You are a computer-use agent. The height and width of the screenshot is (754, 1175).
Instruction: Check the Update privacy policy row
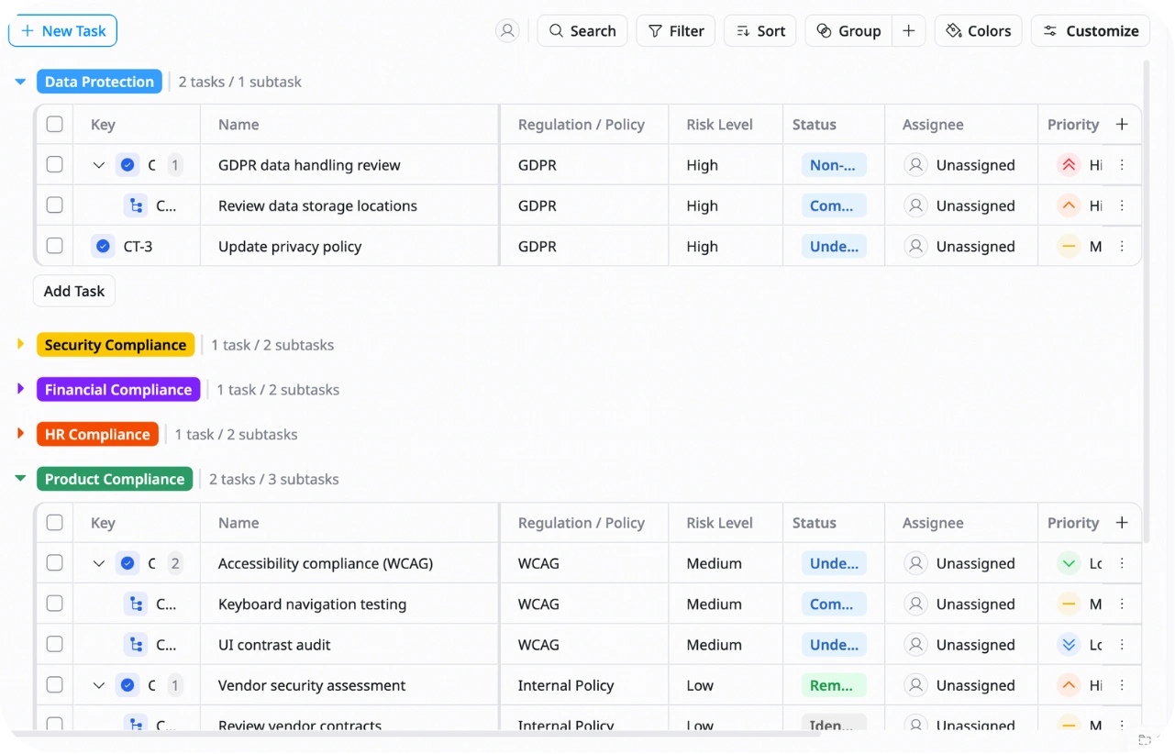point(55,246)
